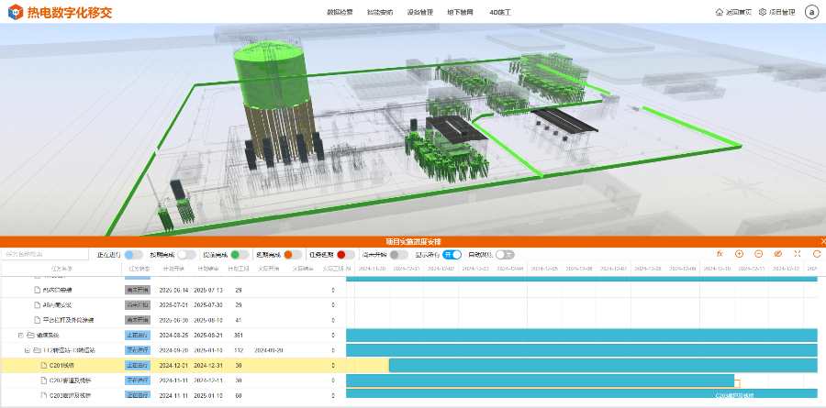
Task: Collapse the 输煤系统 tree node
Action: click(20, 336)
